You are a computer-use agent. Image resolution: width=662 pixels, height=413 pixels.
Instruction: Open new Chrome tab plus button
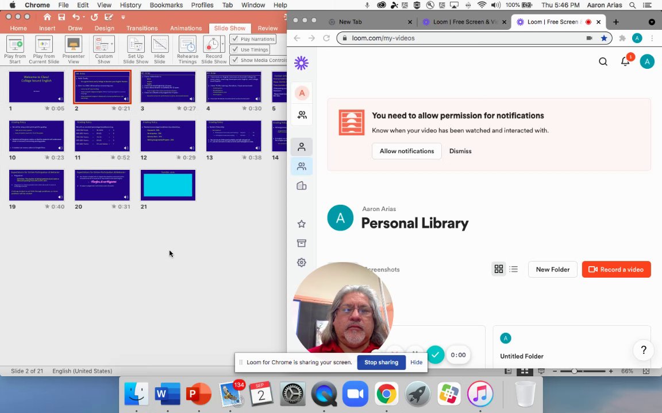pos(616,22)
